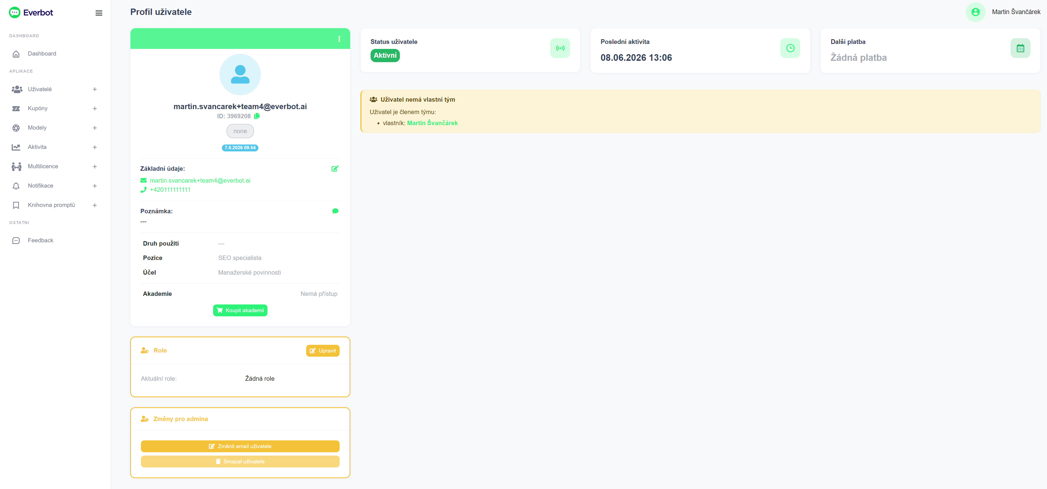This screenshot has width=1047, height=489.
Task: Open the top-right user avatar icon
Action: pos(975,12)
